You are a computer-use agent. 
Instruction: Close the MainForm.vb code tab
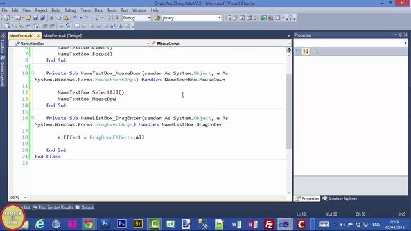[x=39, y=35]
